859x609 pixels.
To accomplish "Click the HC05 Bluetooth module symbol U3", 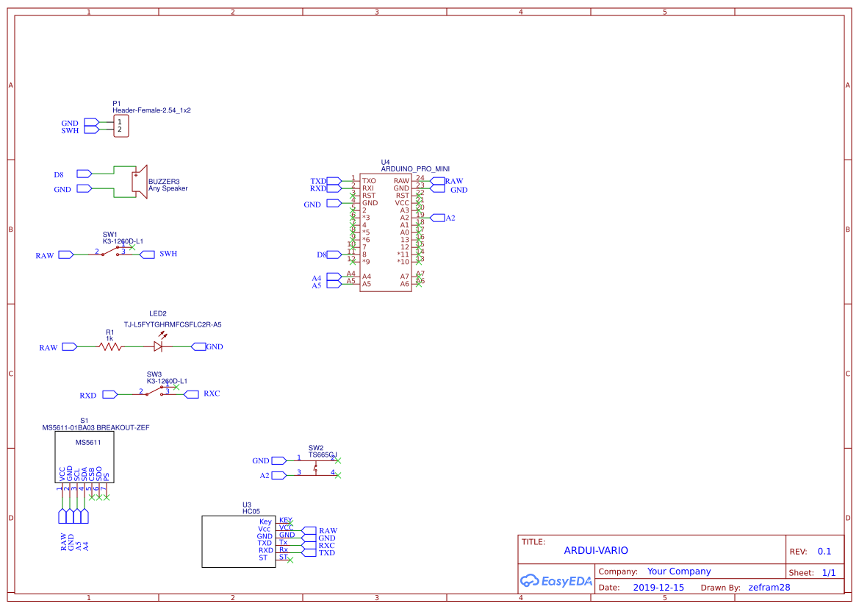I will pyautogui.click(x=239, y=541).
